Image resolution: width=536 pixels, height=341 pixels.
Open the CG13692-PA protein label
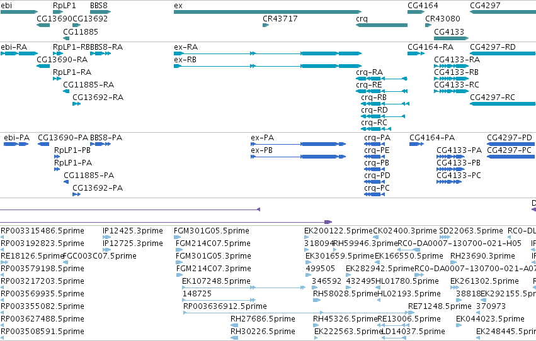[98, 187]
